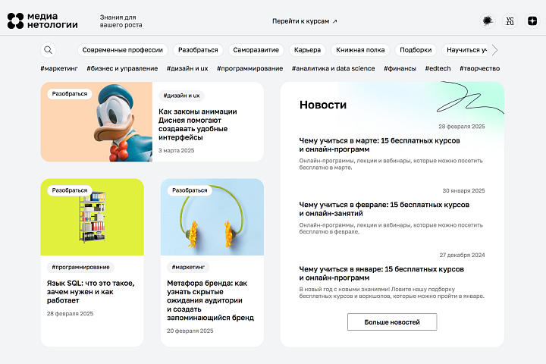Click the #дизайн и ux tag on the Disney article
This screenshot has height=364, width=546.
click(x=181, y=96)
